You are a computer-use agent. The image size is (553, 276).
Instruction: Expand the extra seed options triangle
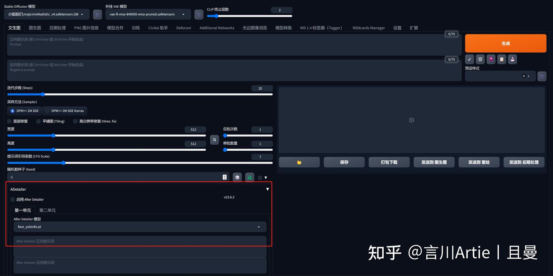point(266,178)
